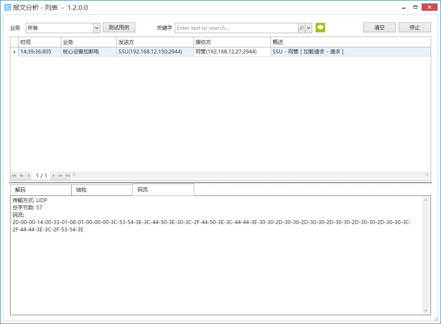Click the page indicator 1 / 1

[x=41, y=176]
